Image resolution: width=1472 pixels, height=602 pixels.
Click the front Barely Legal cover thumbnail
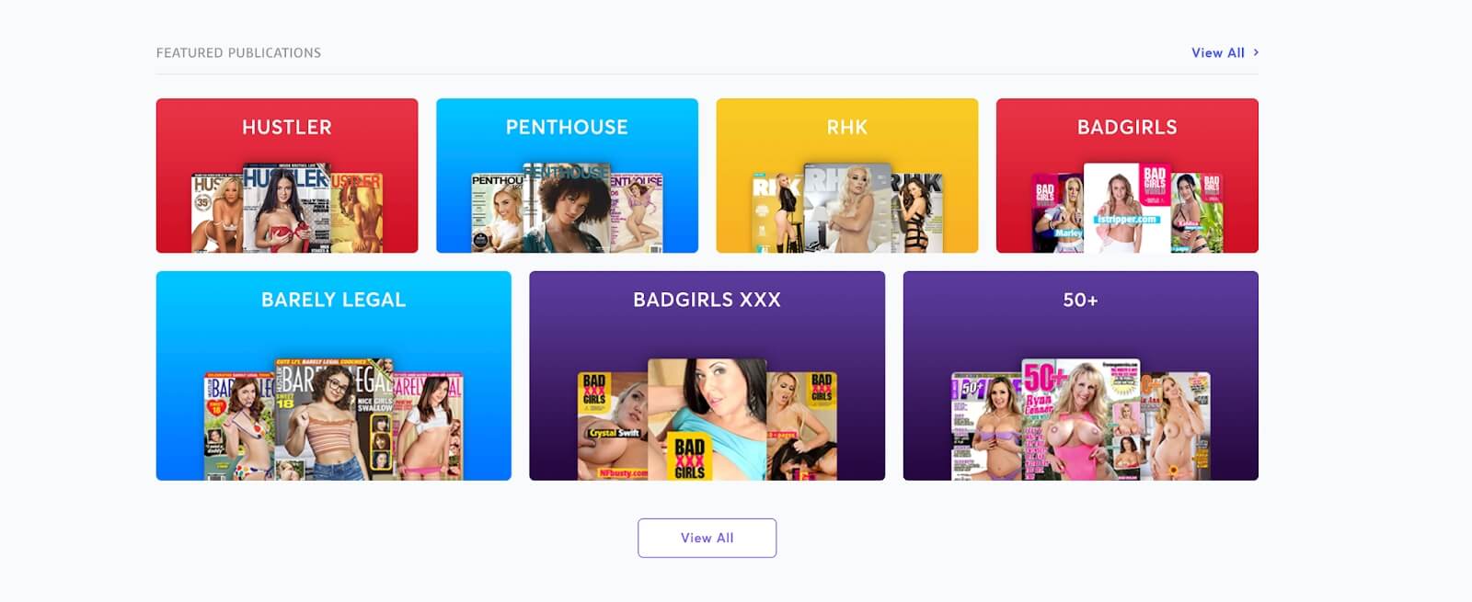[333, 419]
